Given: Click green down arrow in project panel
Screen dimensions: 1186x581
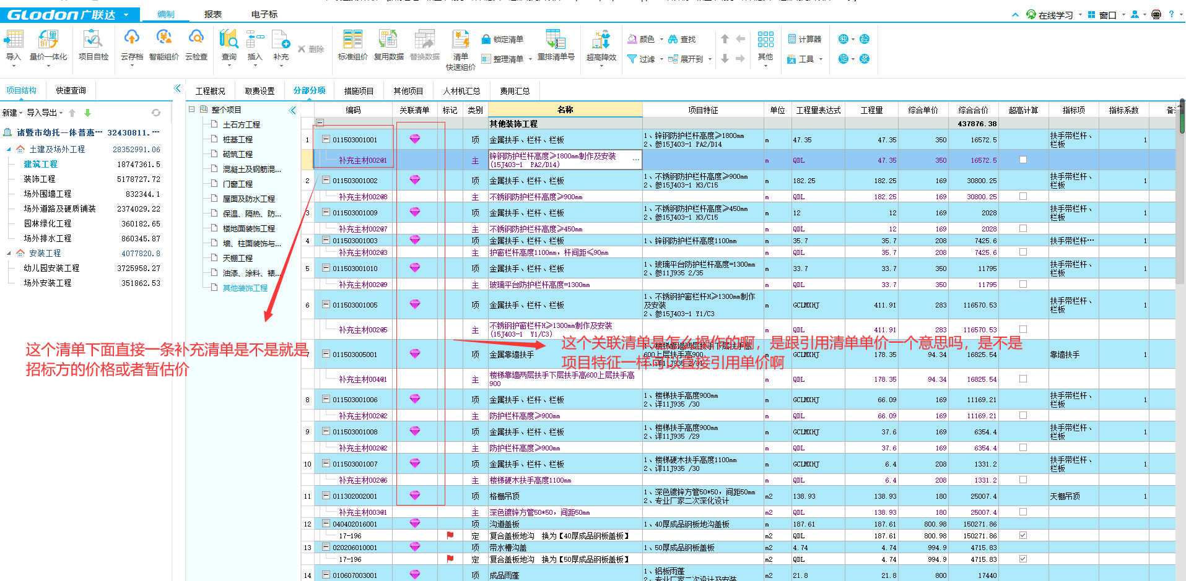Looking at the screenshot, I should point(87,113).
